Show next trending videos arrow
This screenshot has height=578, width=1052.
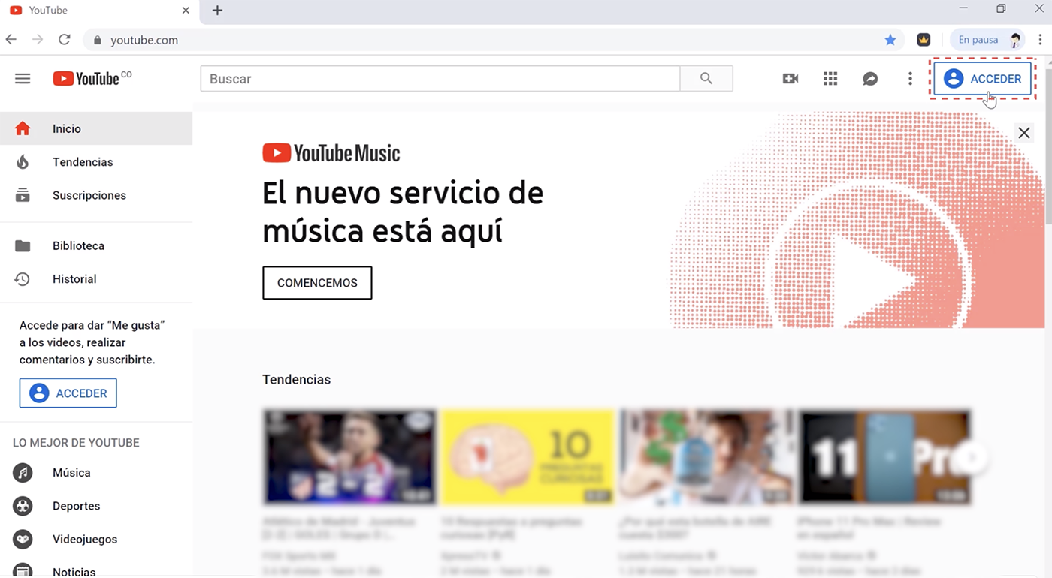point(972,456)
